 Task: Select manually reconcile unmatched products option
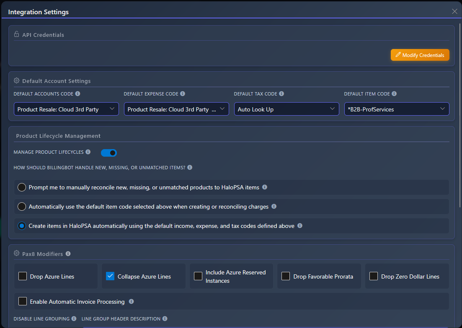[22, 187]
